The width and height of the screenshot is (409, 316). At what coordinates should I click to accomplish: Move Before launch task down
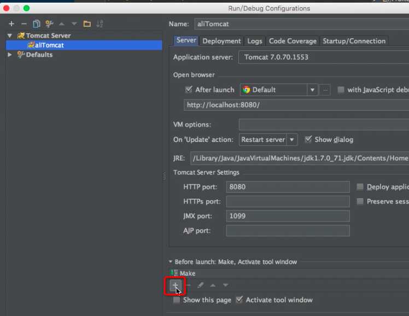click(x=226, y=285)
